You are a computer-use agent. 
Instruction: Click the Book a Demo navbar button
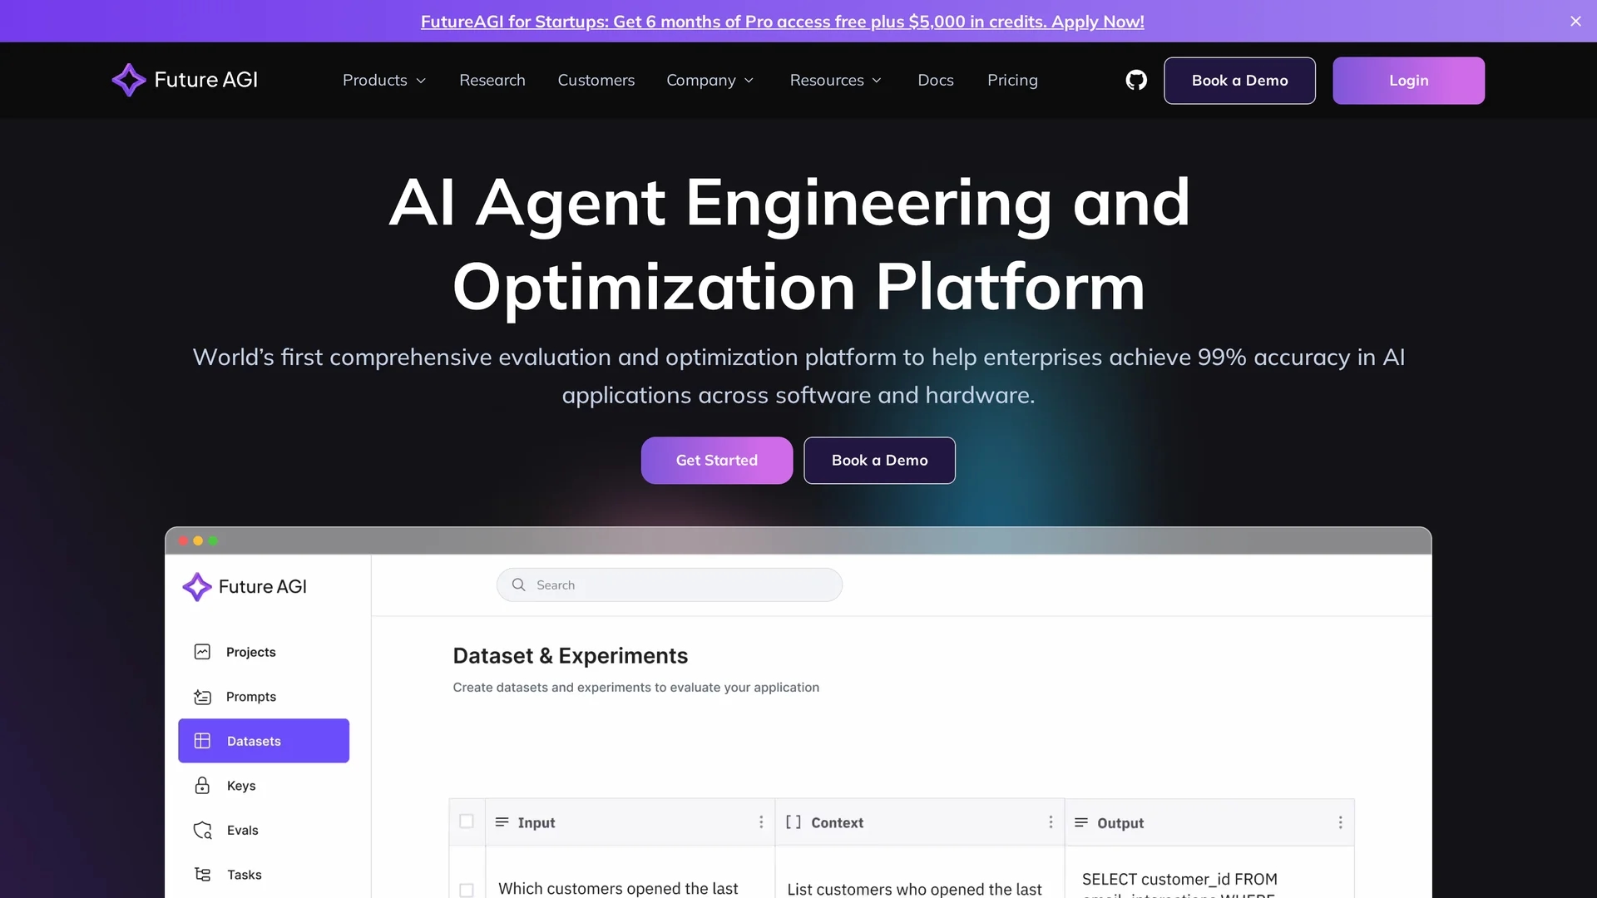pos(1239,81)
